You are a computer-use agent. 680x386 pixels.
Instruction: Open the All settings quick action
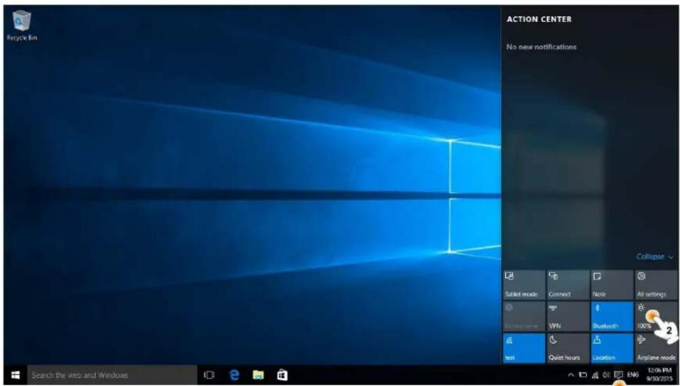coord(656,284)
